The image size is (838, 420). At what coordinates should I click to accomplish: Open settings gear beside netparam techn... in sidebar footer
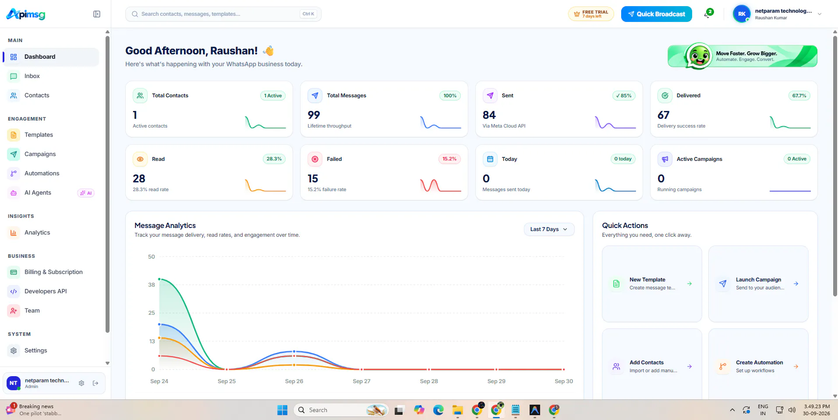point(81,383)
